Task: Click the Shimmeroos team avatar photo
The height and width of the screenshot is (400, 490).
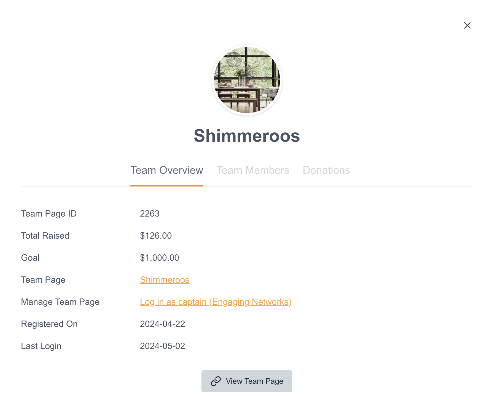Action: click(x=247, y=80)
